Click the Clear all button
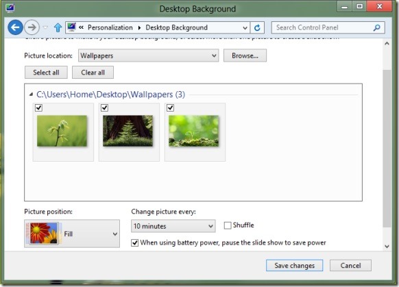The height and width of the screenshot is (287, 399). [x=93, y=73]
